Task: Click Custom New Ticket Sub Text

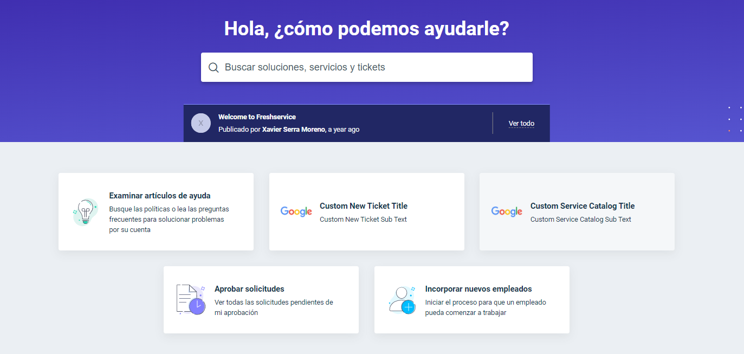Action: coord(363,220)
